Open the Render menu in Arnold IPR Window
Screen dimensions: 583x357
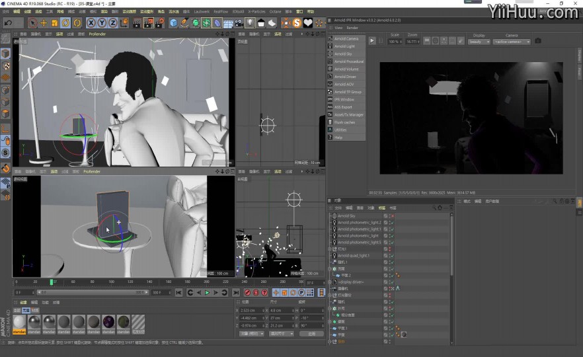point(352,28)
